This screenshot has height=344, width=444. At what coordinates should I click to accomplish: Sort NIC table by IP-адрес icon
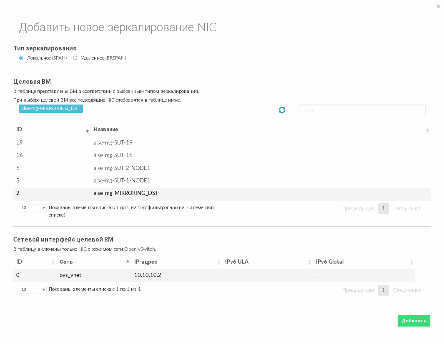(218, 262)
